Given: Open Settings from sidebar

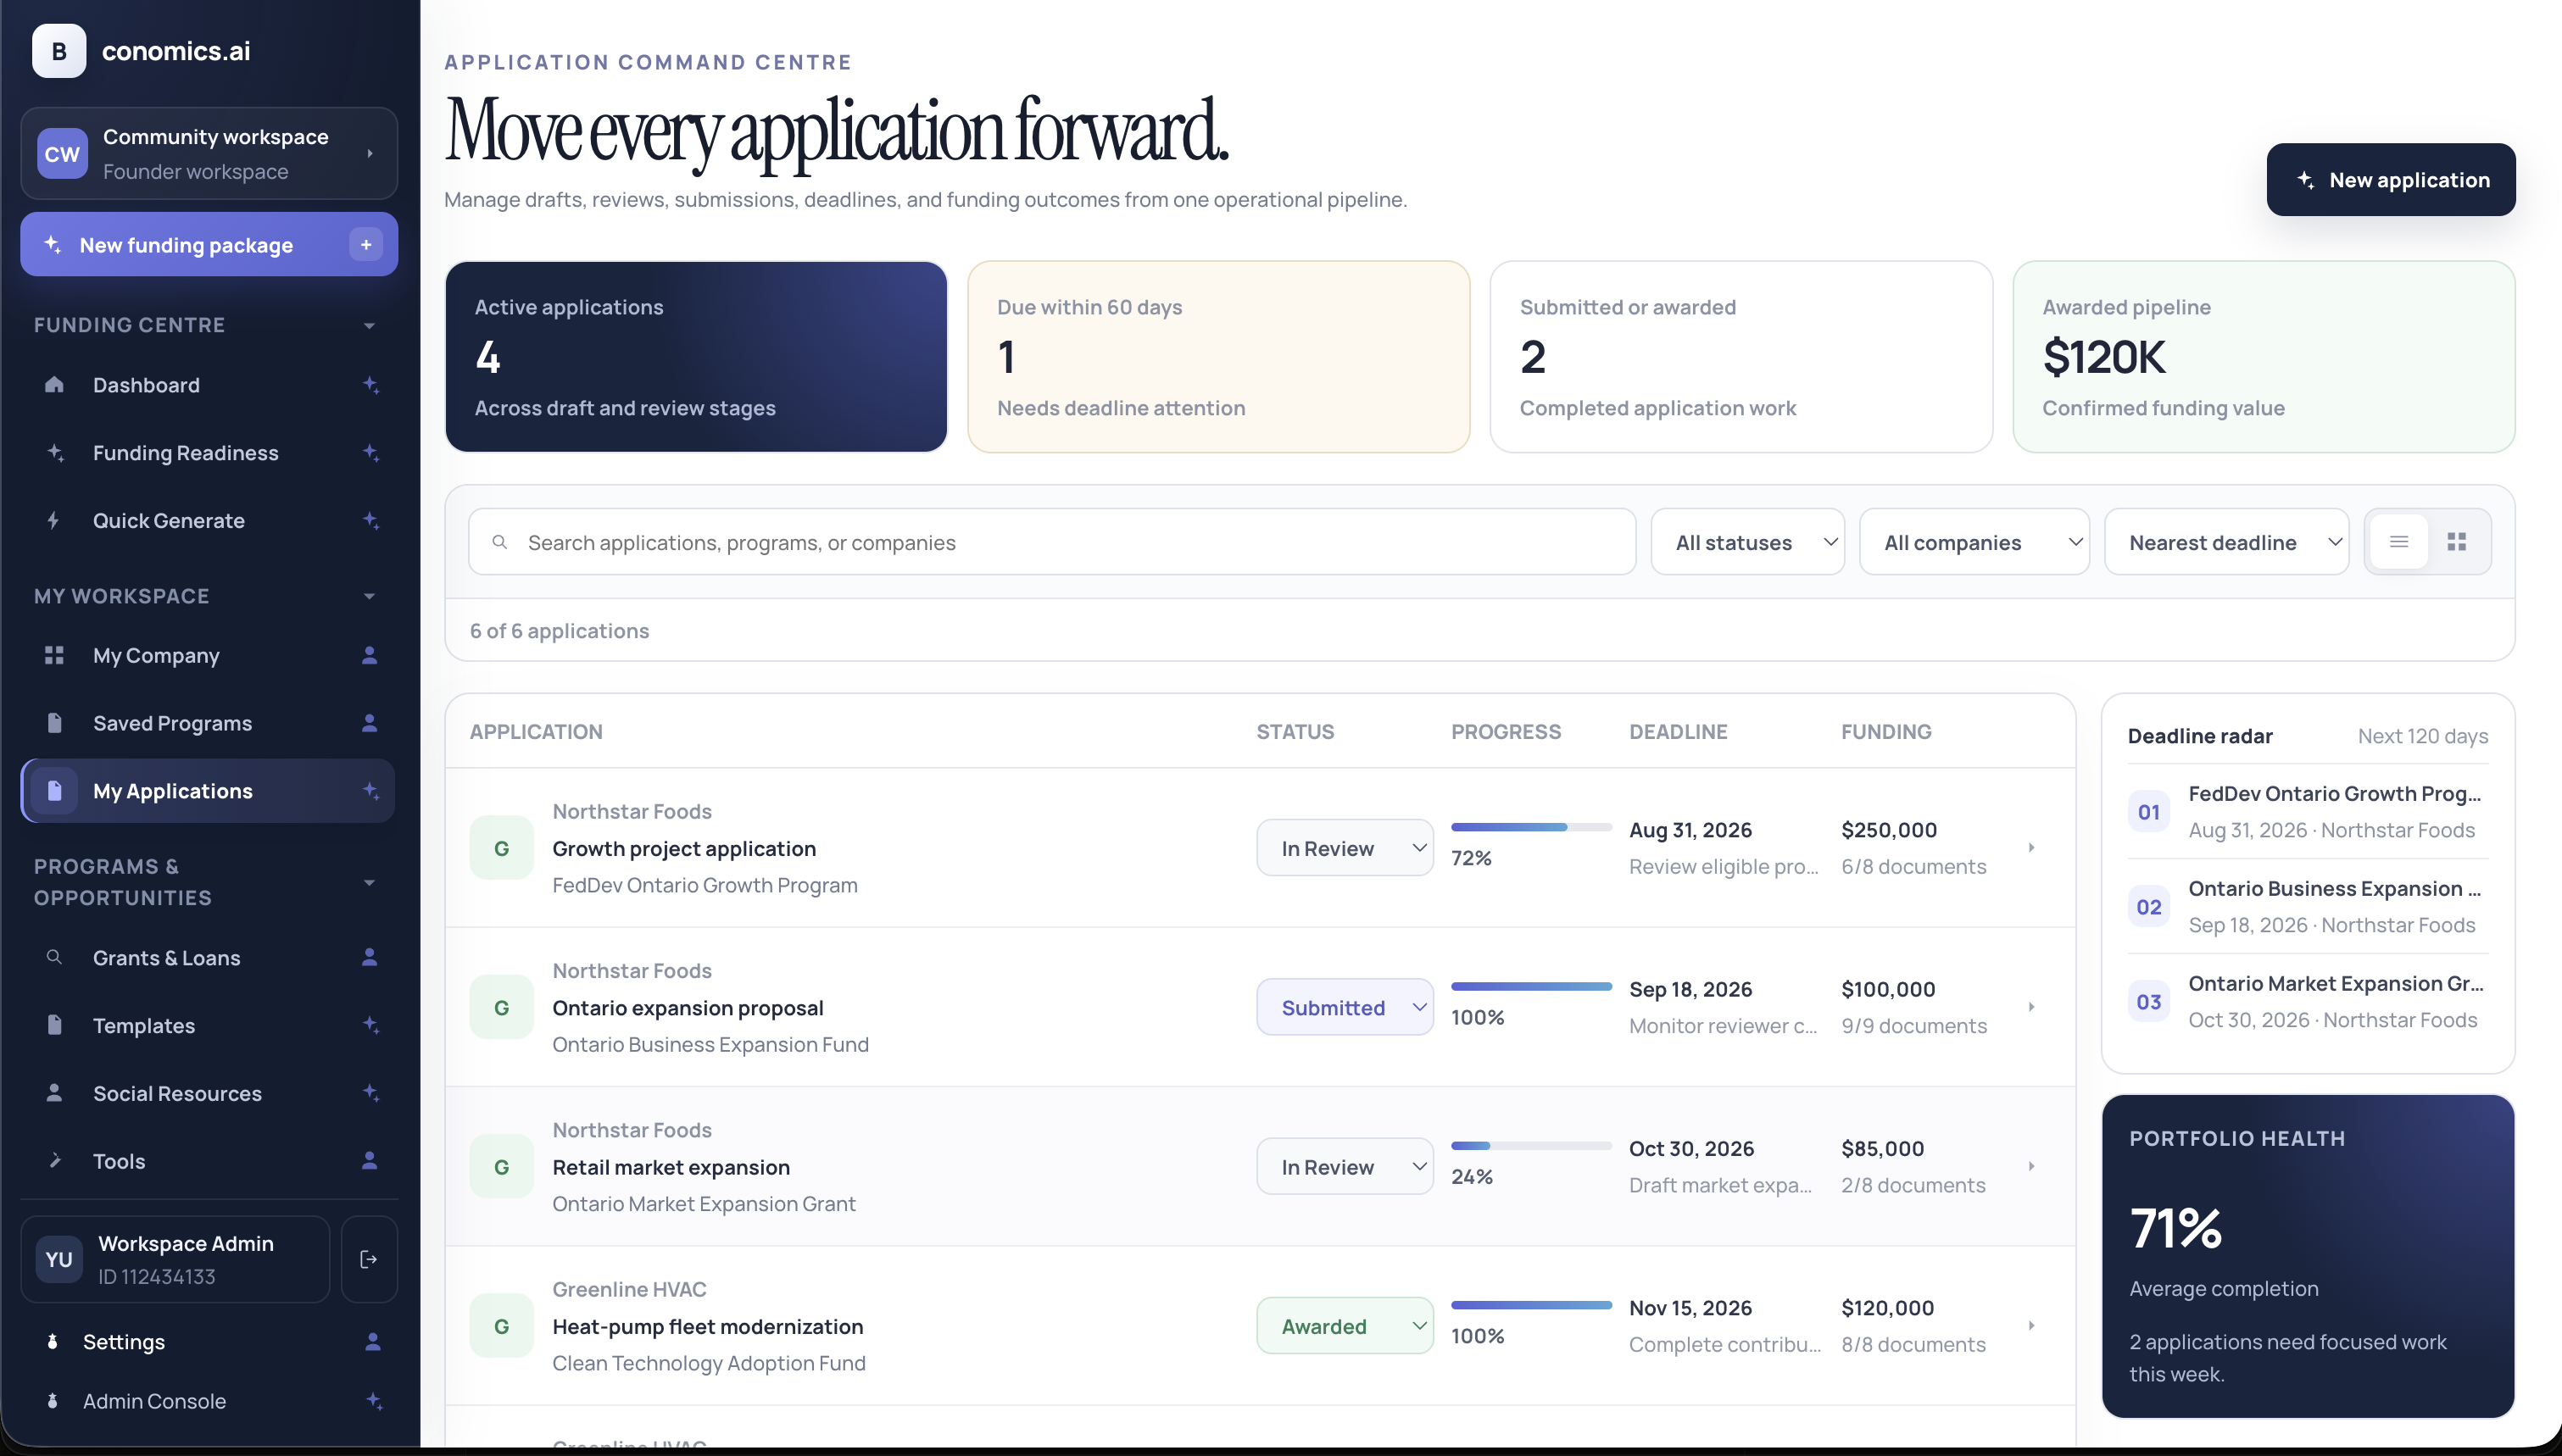Looking at the screenshot, I should click(x=208, y=1342).
